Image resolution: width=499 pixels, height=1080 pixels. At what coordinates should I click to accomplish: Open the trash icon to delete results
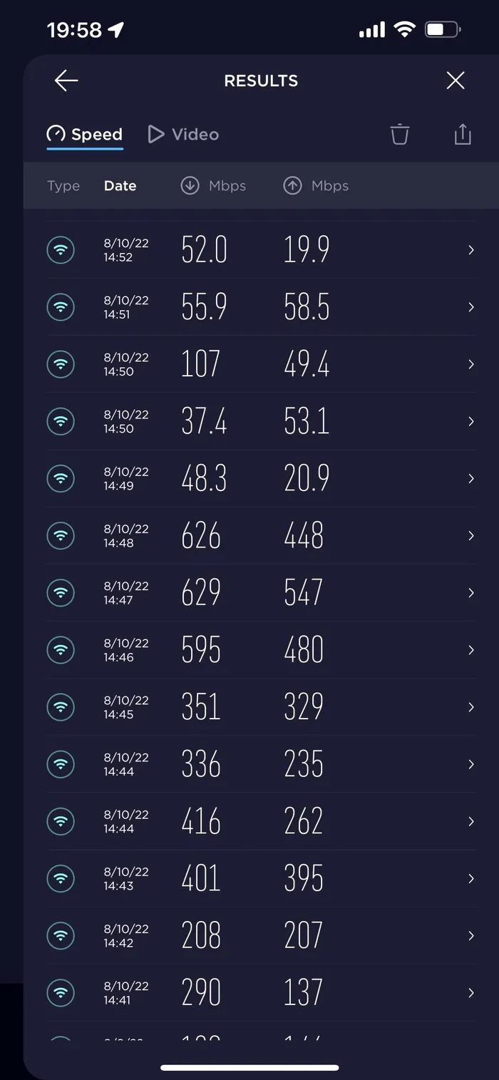pos(399,134)
